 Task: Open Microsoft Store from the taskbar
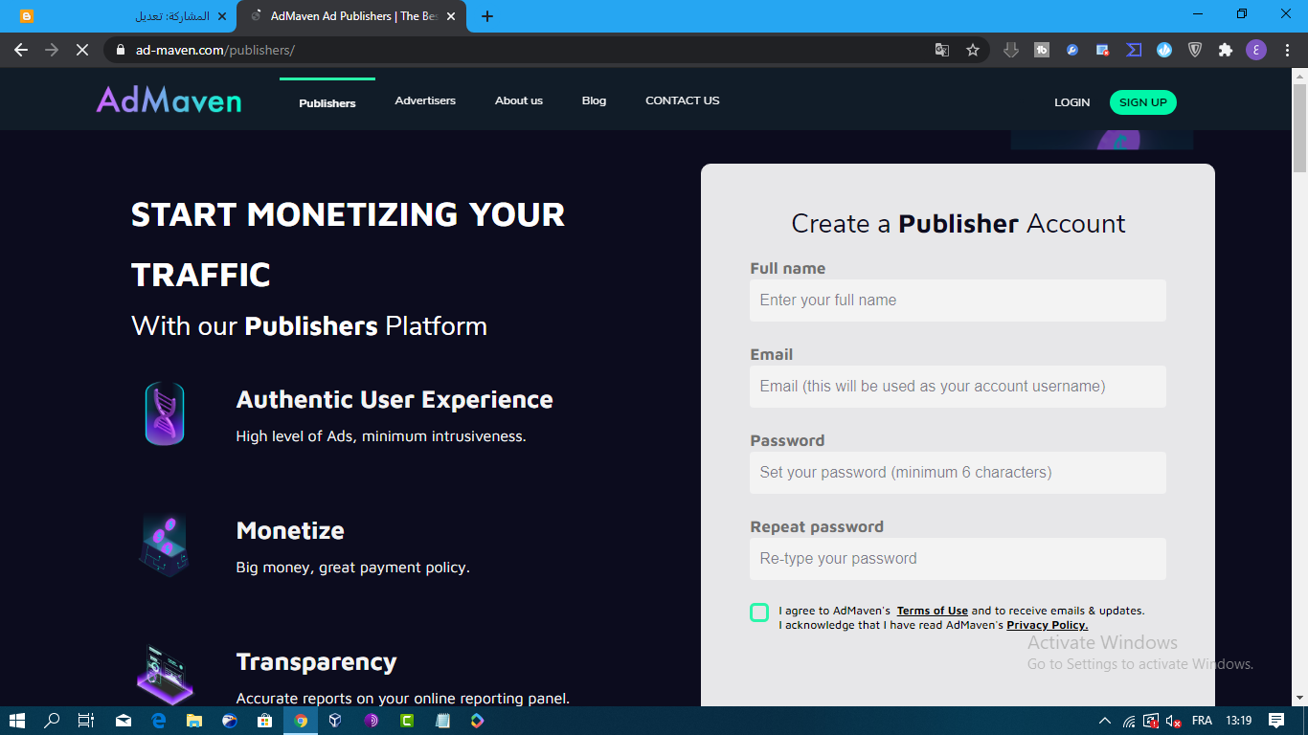[264, 721]
